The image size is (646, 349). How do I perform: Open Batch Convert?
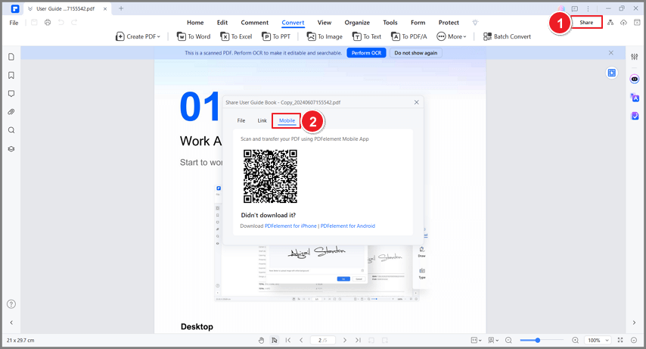pyautogui.click(x=507, y=36)
